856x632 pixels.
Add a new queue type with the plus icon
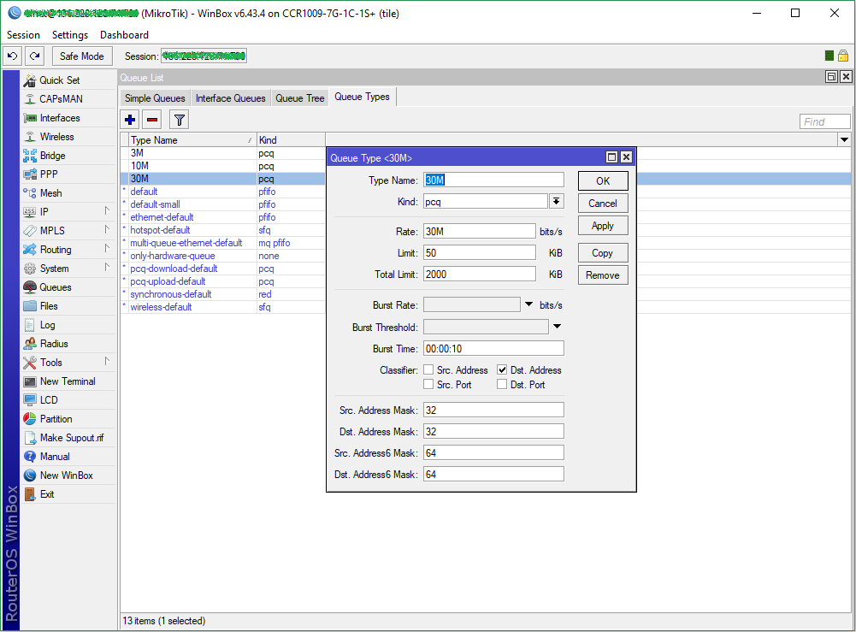129,119
